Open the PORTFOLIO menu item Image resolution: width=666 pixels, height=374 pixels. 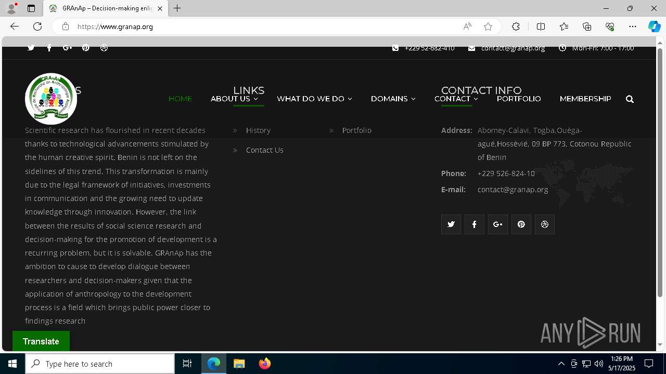519,99
